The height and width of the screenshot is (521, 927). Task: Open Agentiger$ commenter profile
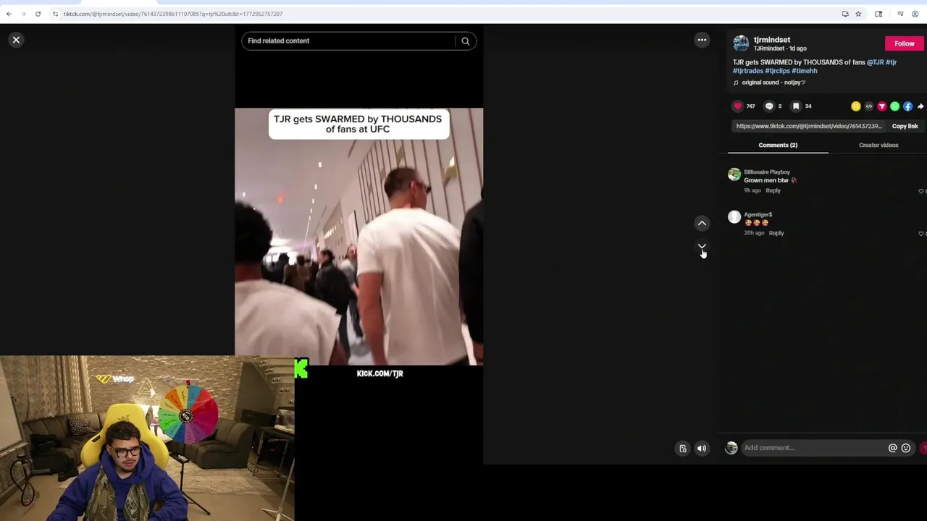[758, 215]
